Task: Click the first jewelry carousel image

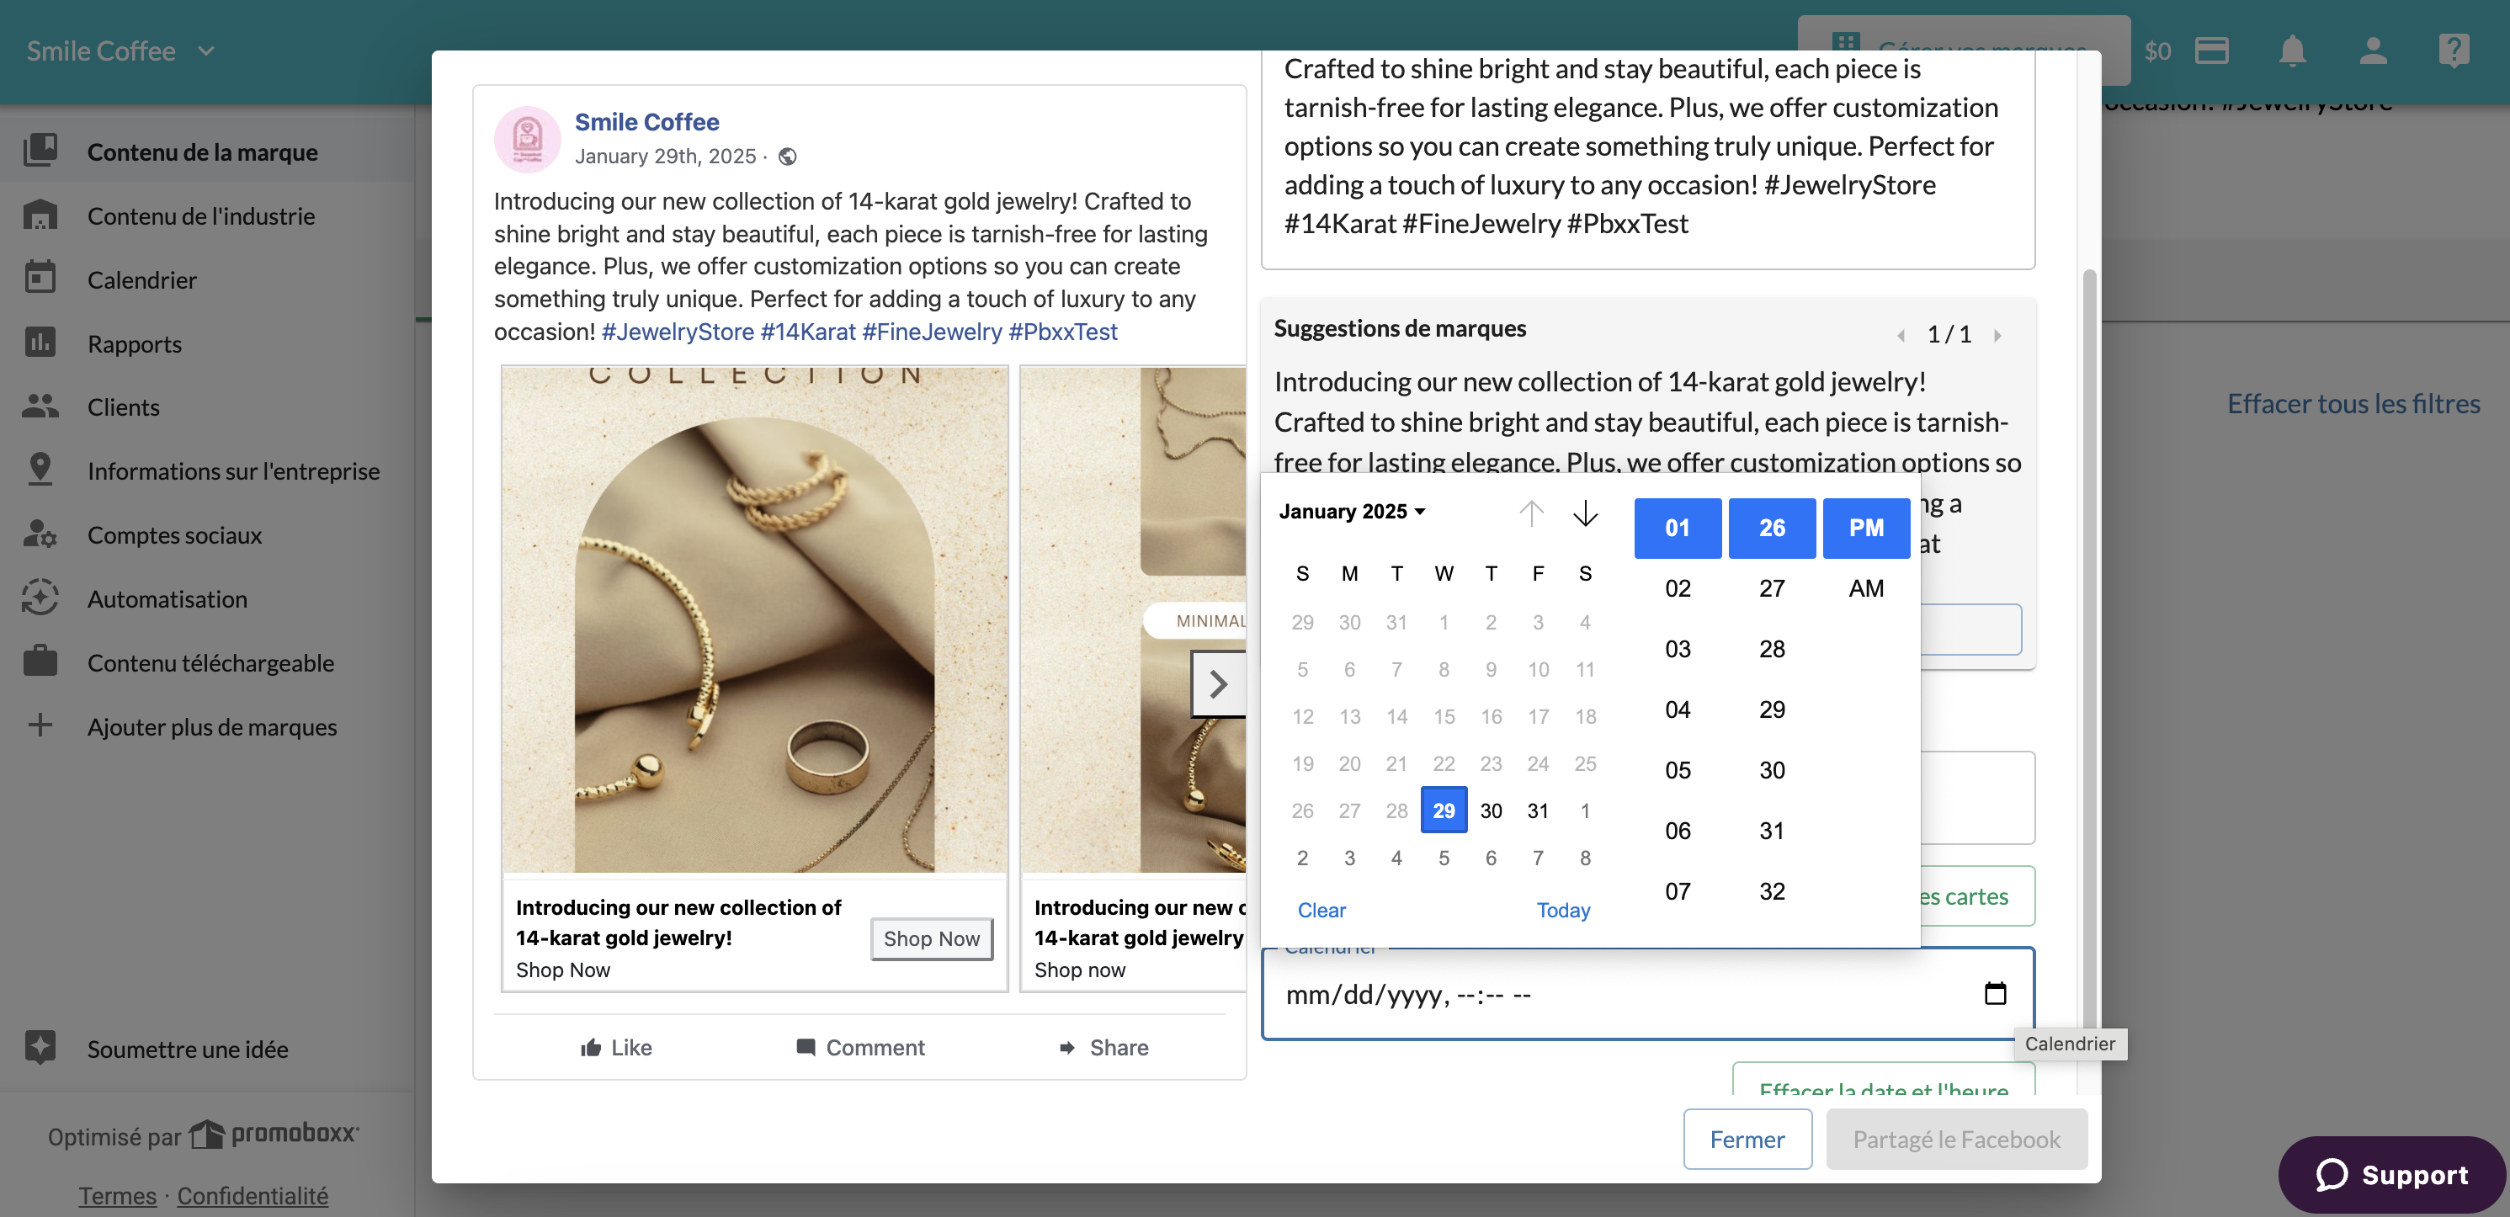Action: click(754, 619)
